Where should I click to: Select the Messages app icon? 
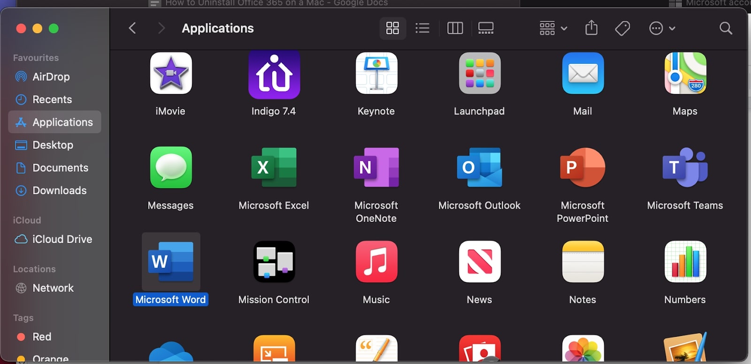pos(171,167)
